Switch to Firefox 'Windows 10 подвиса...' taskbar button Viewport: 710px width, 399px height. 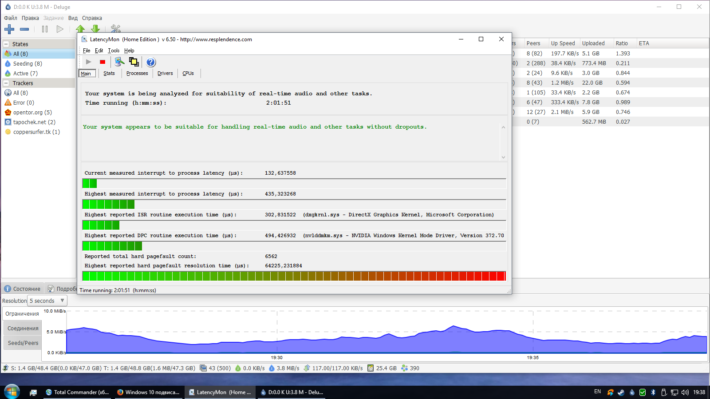pos(149,392)
